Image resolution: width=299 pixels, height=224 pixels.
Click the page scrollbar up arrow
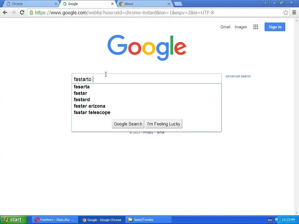[297, 20]
